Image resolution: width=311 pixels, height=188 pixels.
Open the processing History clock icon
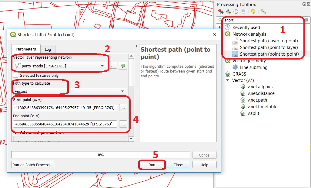click(236, 12)
